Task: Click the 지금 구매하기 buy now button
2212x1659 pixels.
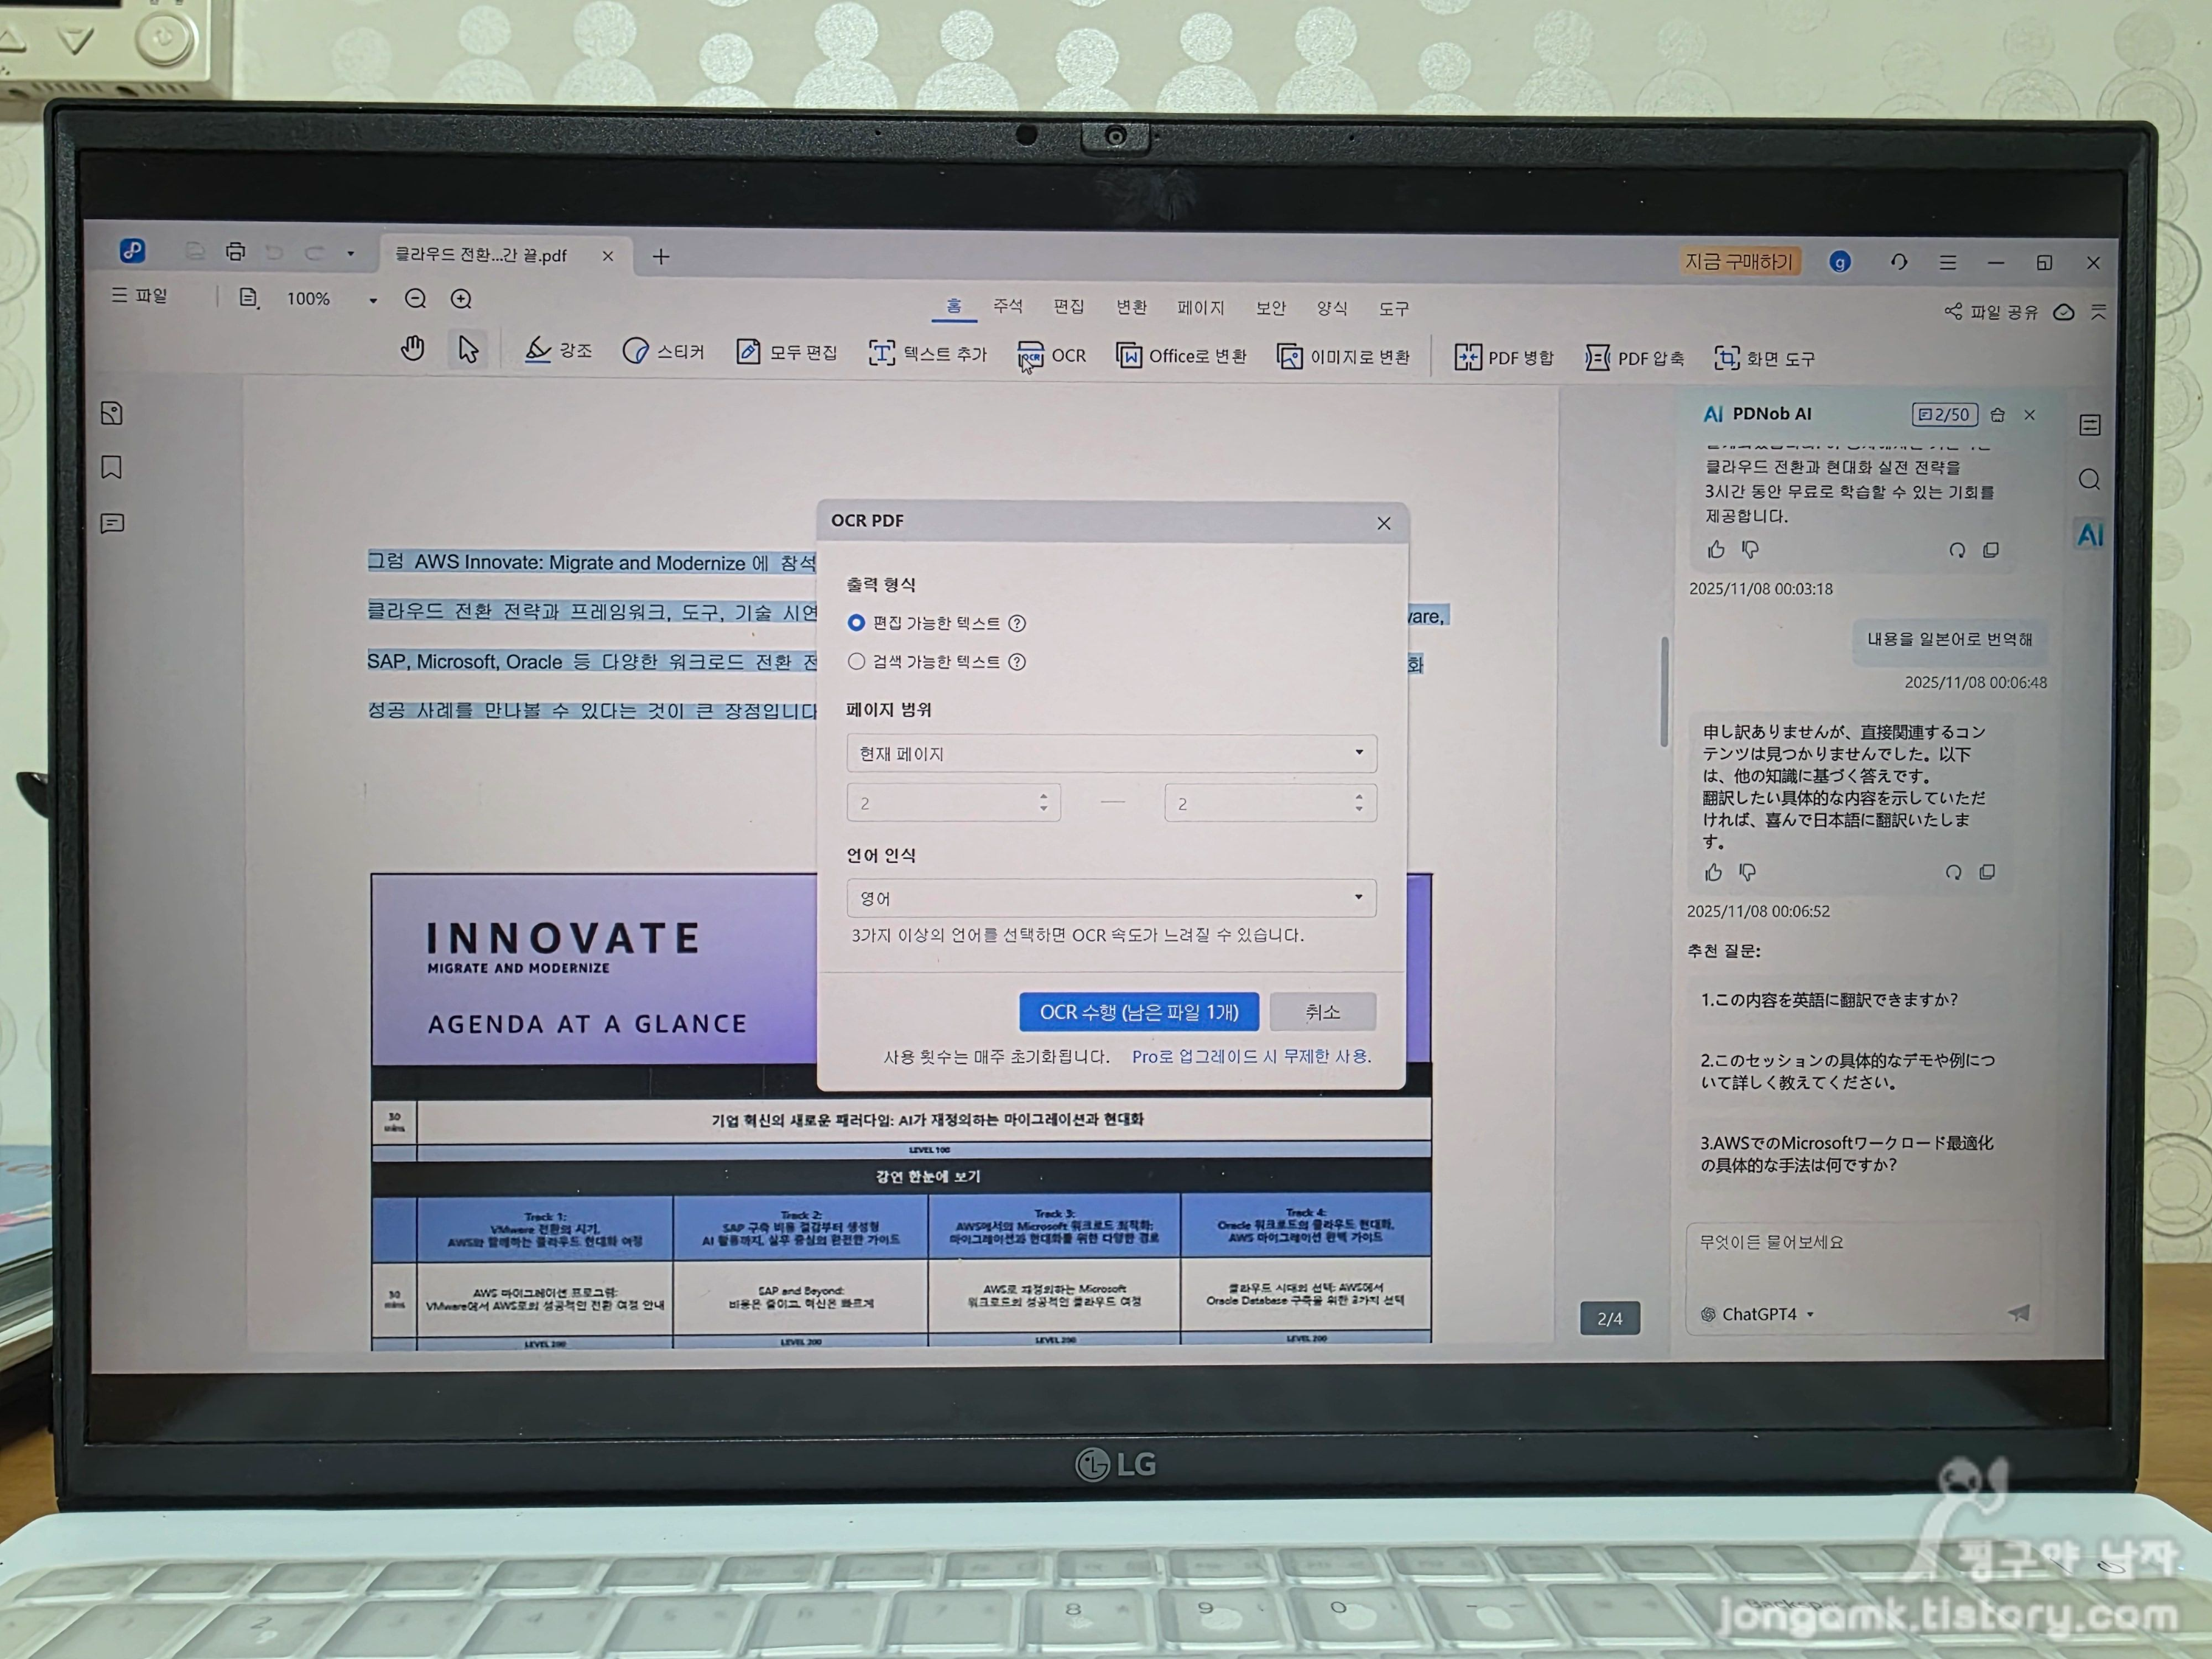Action: pyautogui.click(x=1739, y=261)
